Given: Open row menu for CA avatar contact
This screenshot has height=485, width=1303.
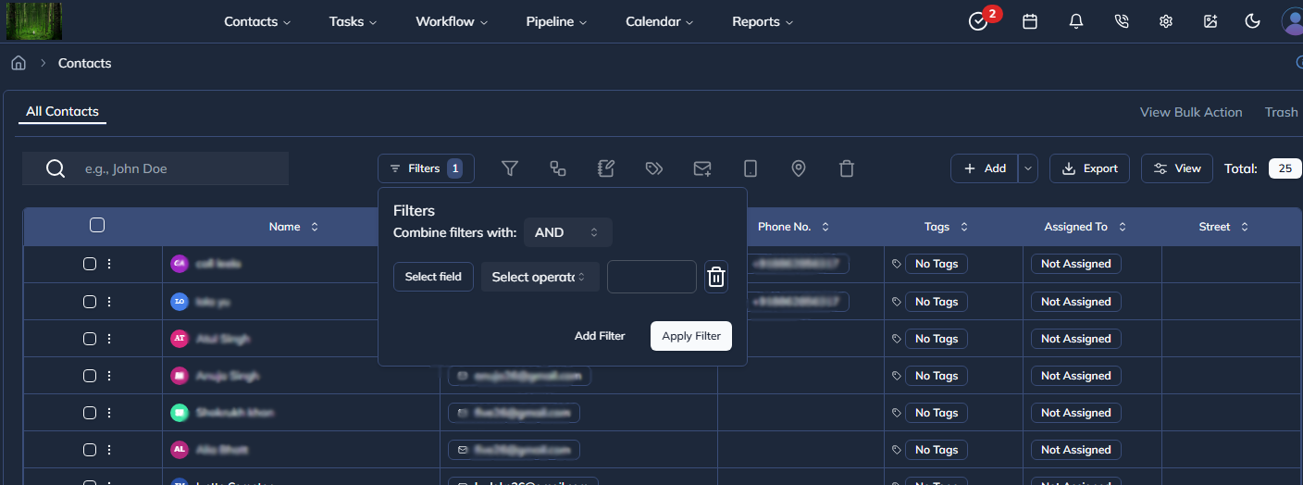Looking at the screenshot, I should coord(109,264).
